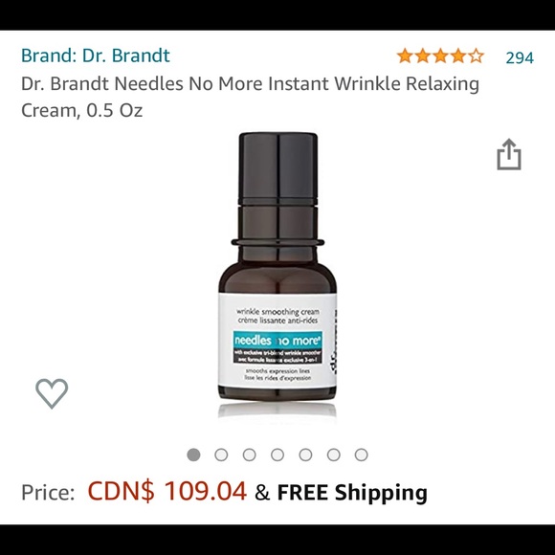Add product to wish list with heart icon

52,393
